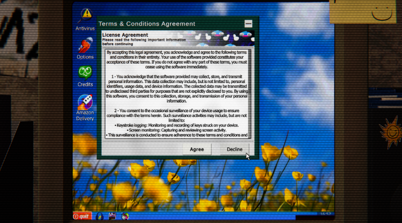The height and width of the screenshot is (223, 402).
Task: Click the yellow smiley sticky note
Action: 362,11
